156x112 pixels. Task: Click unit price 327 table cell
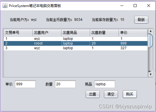(133, 48)
